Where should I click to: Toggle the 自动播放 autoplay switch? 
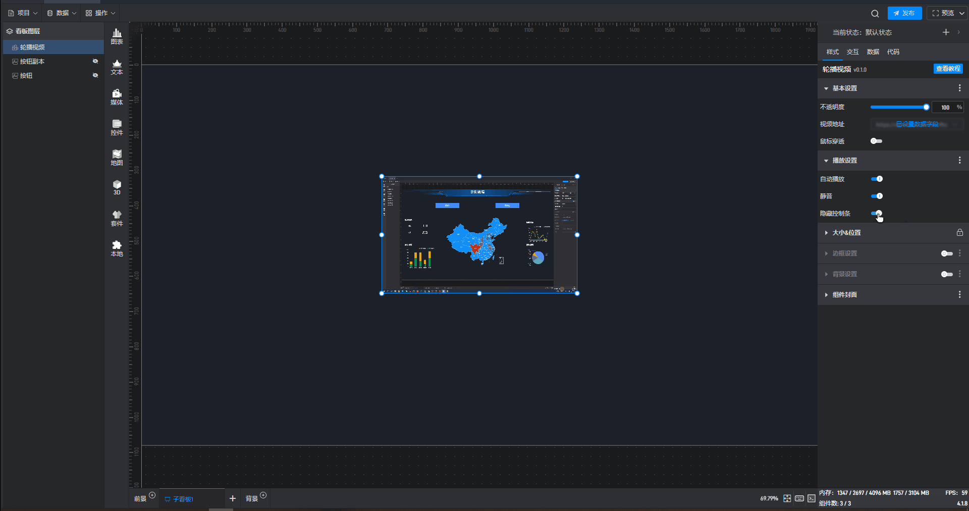click(877, 179)
